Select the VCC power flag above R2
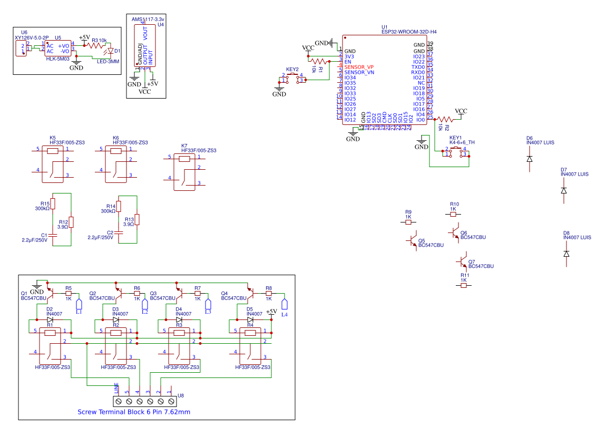The image size is (616, 436). (x=461, y=111)
